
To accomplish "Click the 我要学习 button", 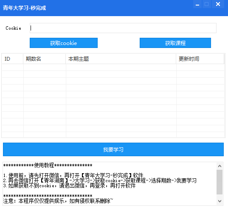I will coord(113,149).
